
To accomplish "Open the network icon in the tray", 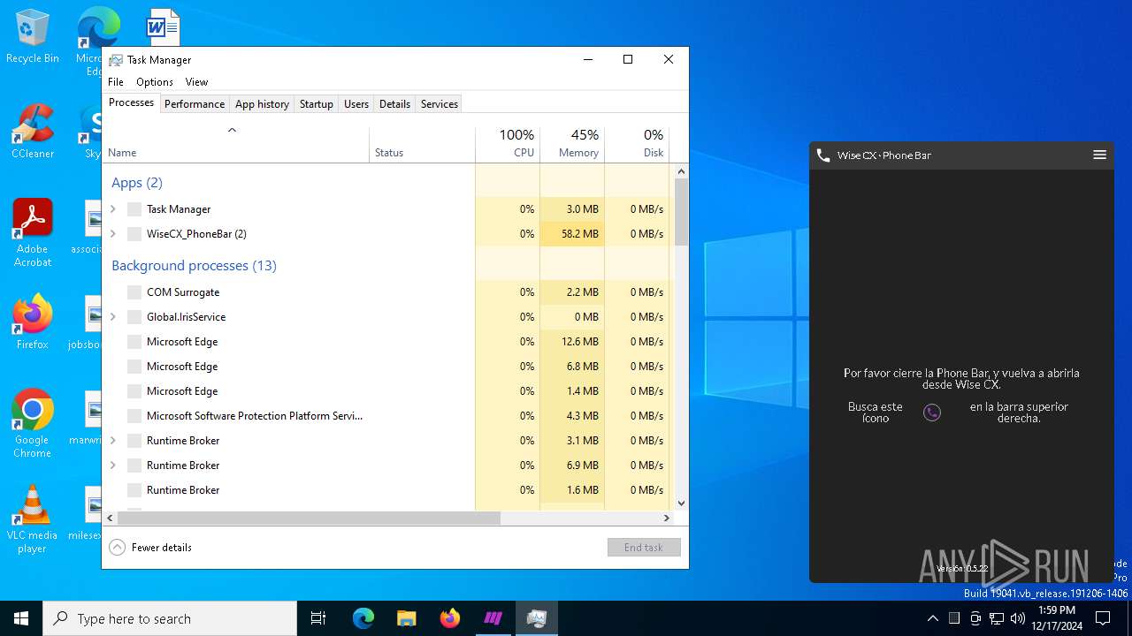I will coord(997,618).
